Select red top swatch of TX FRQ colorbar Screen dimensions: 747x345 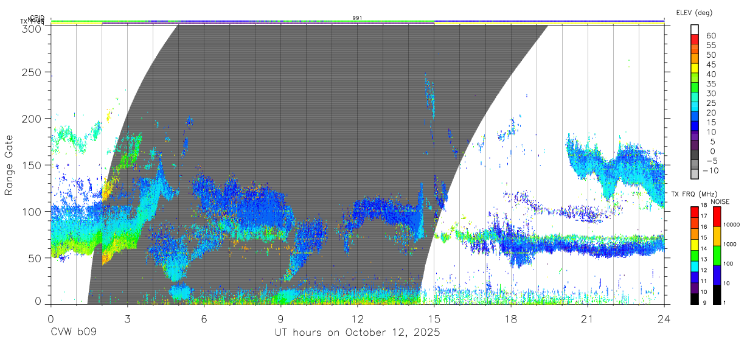(694, 212)
